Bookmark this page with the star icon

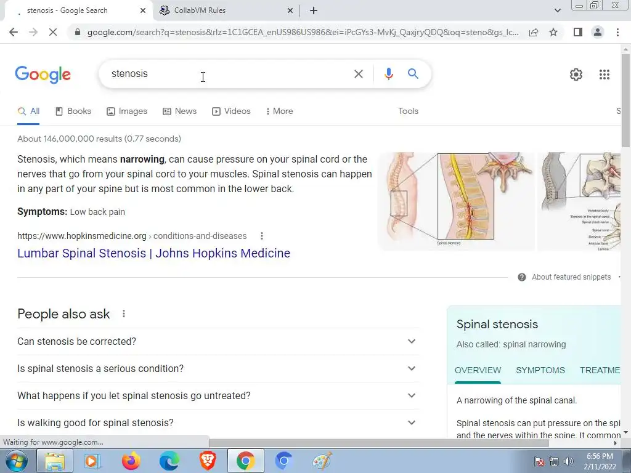[553, 32]
